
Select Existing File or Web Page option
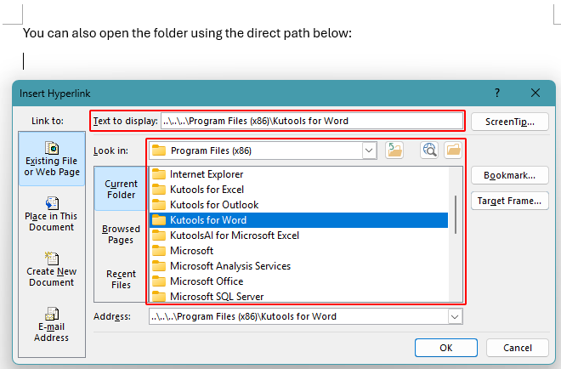click(52, 158)
